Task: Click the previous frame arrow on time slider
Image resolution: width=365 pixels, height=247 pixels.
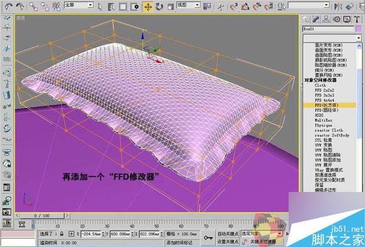Action: point(17,216)
